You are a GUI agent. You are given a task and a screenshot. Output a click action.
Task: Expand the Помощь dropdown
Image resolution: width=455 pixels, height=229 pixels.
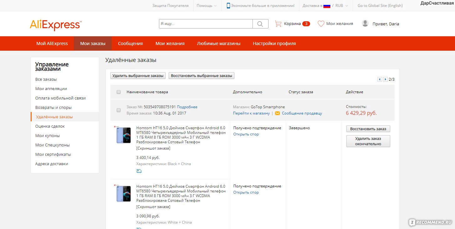coord(207,6)
